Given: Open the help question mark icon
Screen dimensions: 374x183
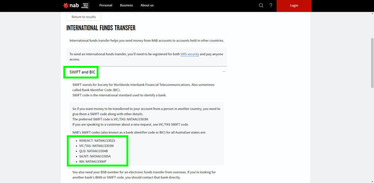Looking at the screenshot, I should (271, 5).
